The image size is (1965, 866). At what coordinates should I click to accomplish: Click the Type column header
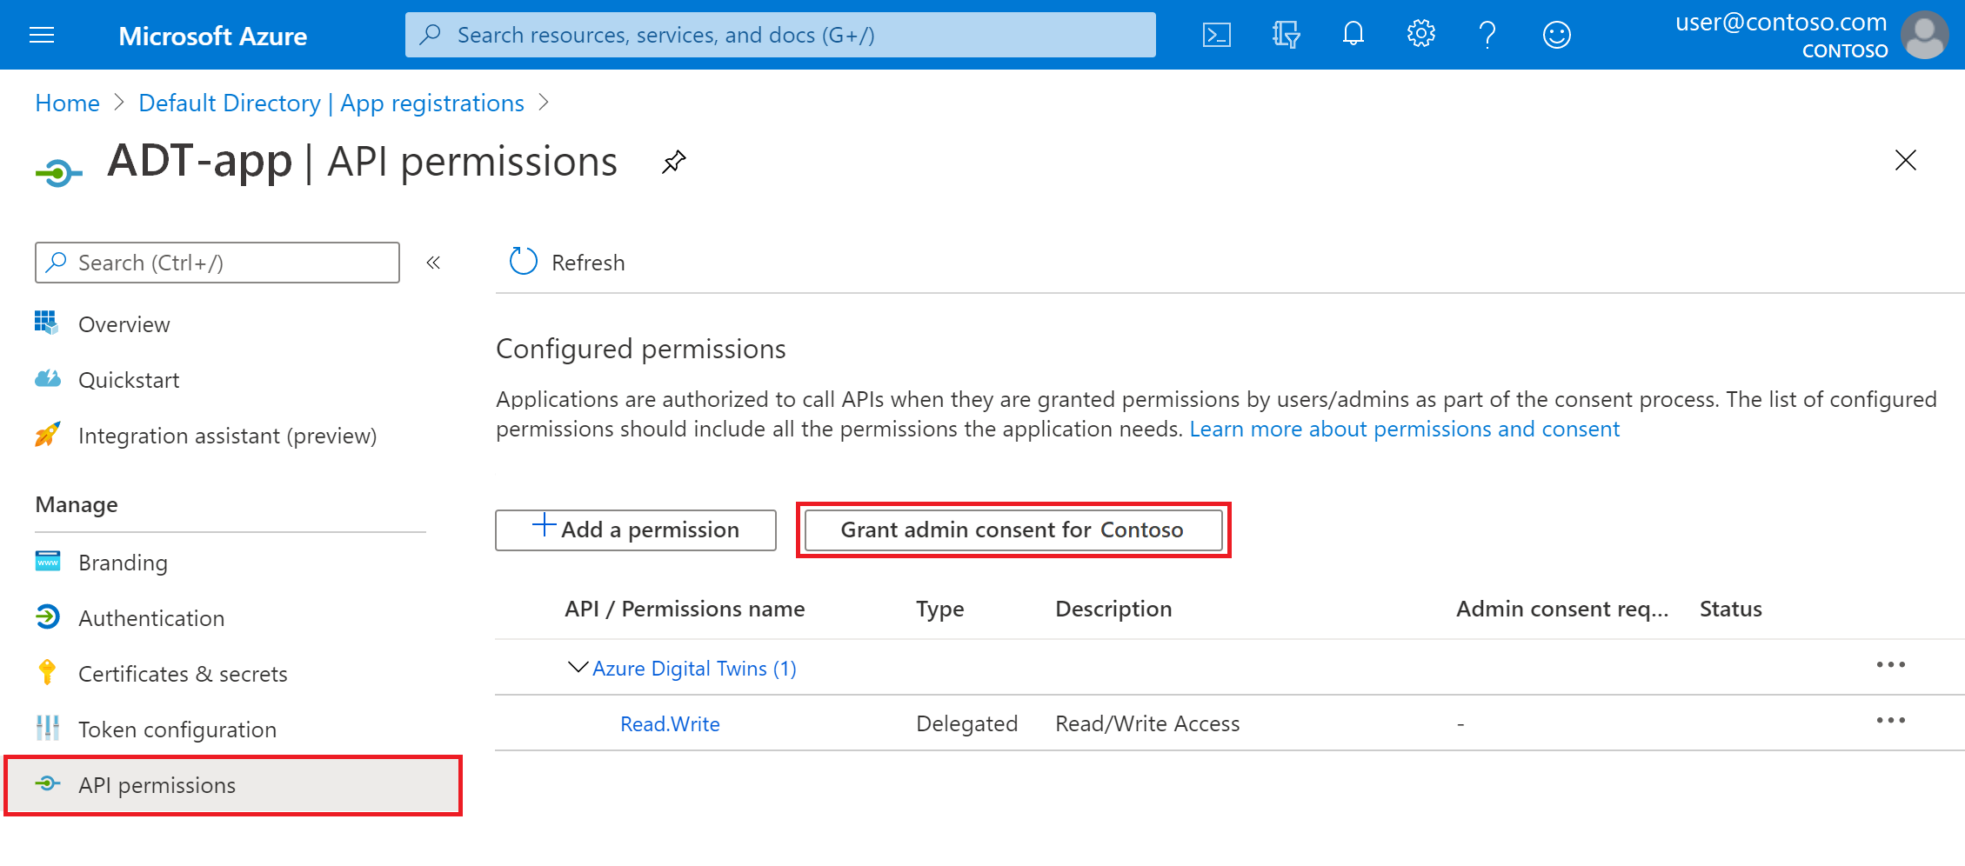939,609
